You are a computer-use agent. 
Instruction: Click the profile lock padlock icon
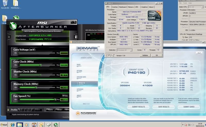click(8, 110)
